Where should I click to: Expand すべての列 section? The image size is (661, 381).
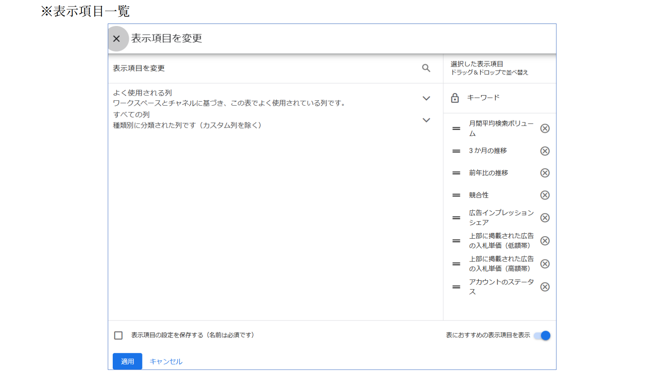point(426,120)
